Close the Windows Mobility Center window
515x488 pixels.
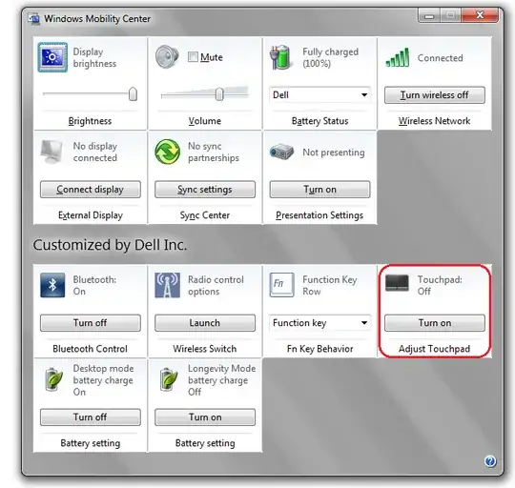[480, 15]
